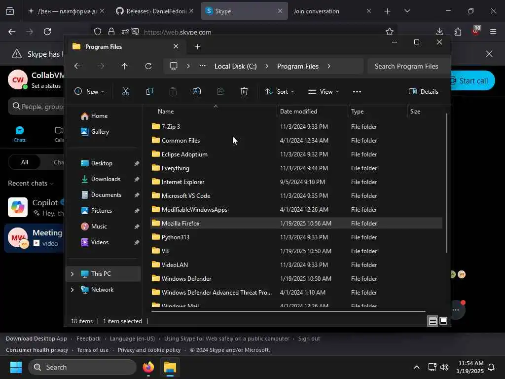
Task: Open the New item dropdown
Action: [x=90, y=91]
